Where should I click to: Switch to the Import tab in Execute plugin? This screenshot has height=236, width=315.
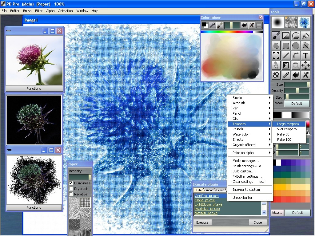click(x=209, y=190)
